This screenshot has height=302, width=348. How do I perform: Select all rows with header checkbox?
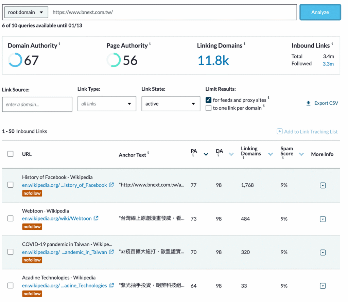11,154
